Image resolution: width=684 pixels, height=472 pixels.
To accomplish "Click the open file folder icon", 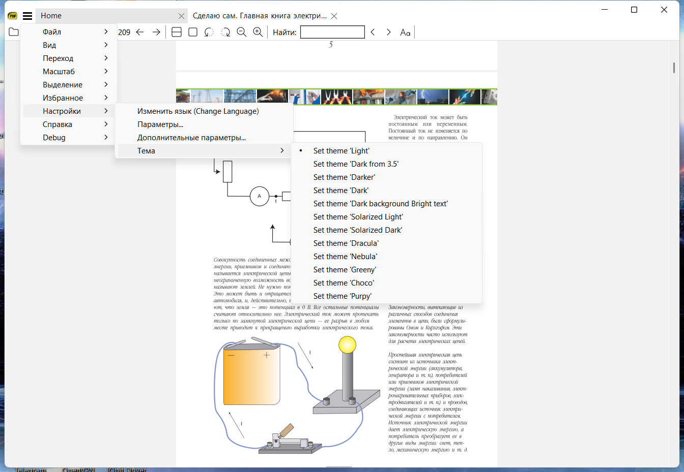I will click(14, 32).
